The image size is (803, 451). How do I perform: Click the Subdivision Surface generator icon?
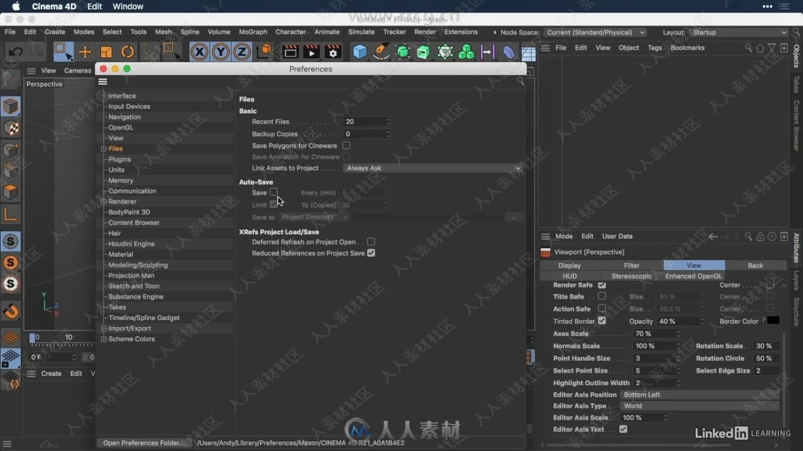tap(403, 52)
